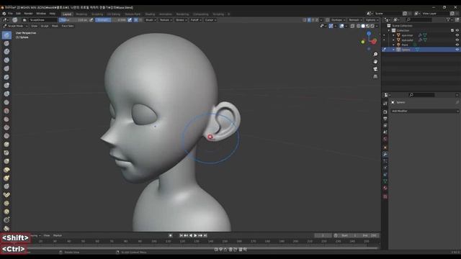461x259 pixels.
Task: Select the Clay brush
Action: pyautogui.click(x=6, y=52)
